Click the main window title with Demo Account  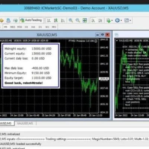[x=76, y=8]
